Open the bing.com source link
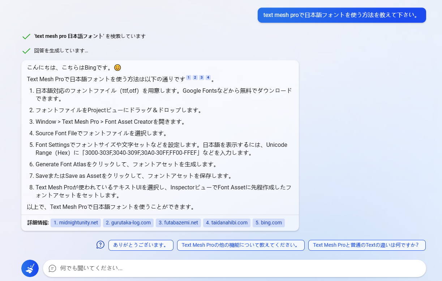This screenshot has width=442, height=281. (269, 223)
